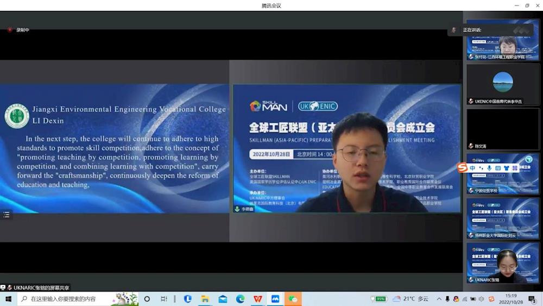Click Sogou microphone voice input icon

coord(489,168)
